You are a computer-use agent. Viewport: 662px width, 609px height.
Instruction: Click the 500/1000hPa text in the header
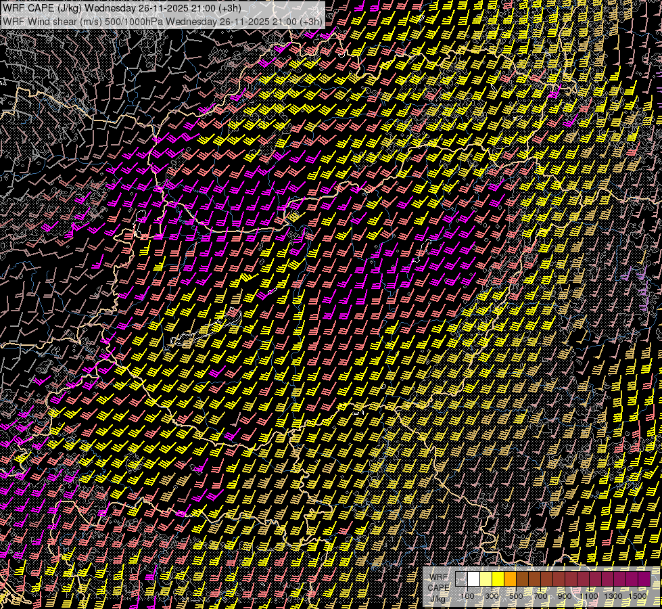tap(135, 21)
